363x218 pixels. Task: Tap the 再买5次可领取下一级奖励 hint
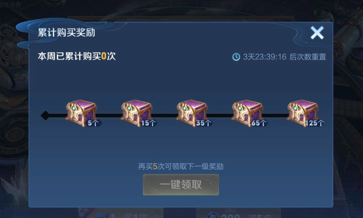point(181,166)
